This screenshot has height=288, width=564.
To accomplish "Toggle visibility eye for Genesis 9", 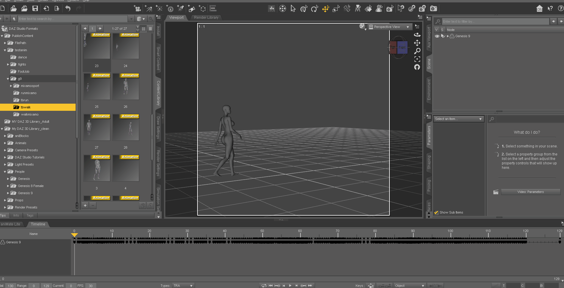I will (x=437, y=36).
